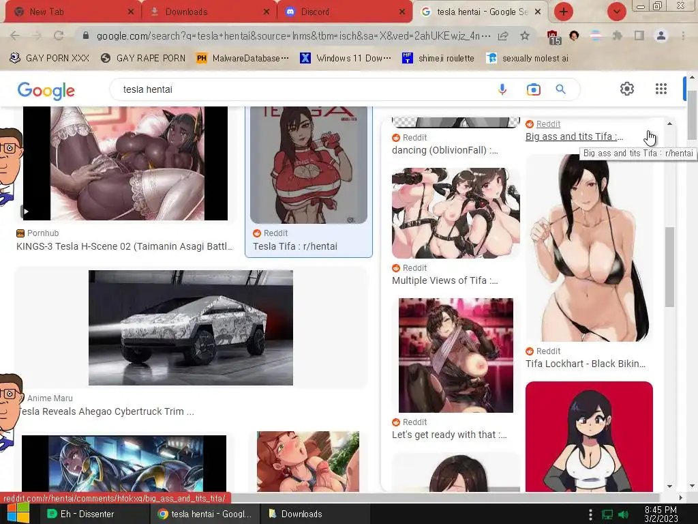Search by image with the camera icon
Screen dimensions: 698x524
pyautogui.click(x=533, y=89)
